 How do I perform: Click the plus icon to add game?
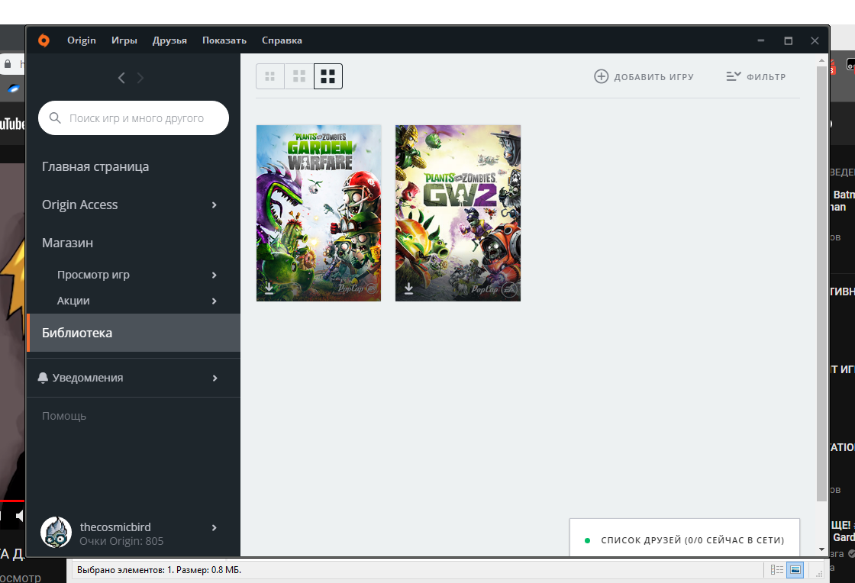[x=601, y=76]
